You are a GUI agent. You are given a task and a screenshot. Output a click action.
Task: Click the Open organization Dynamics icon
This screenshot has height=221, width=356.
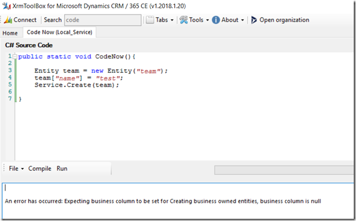(x=254, y=20)
